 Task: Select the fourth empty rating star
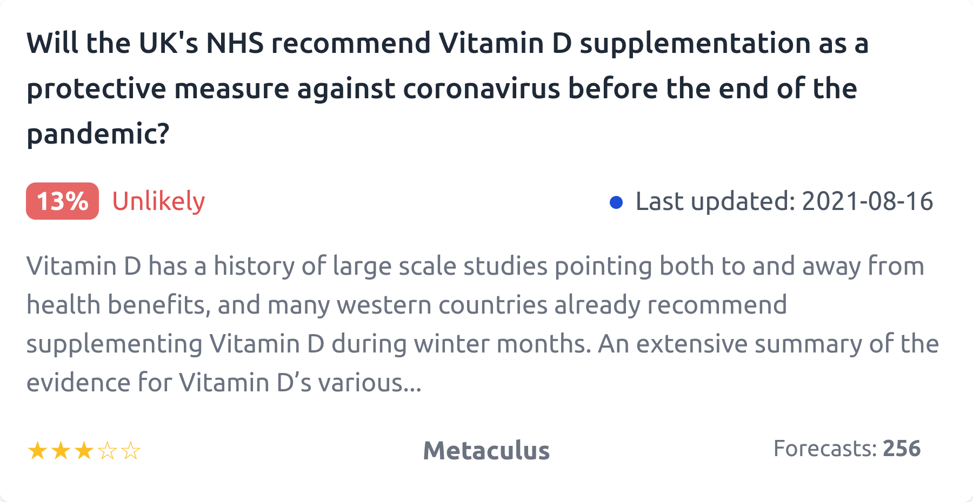[x=108, y=451]
